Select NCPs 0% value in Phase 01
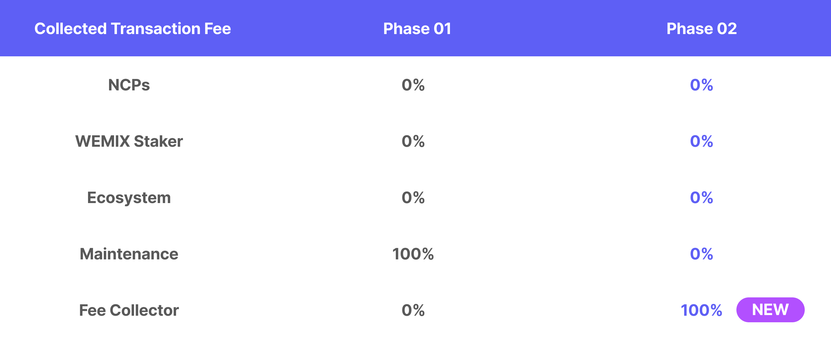Viewport: 831px width, 338px height. 413,85
